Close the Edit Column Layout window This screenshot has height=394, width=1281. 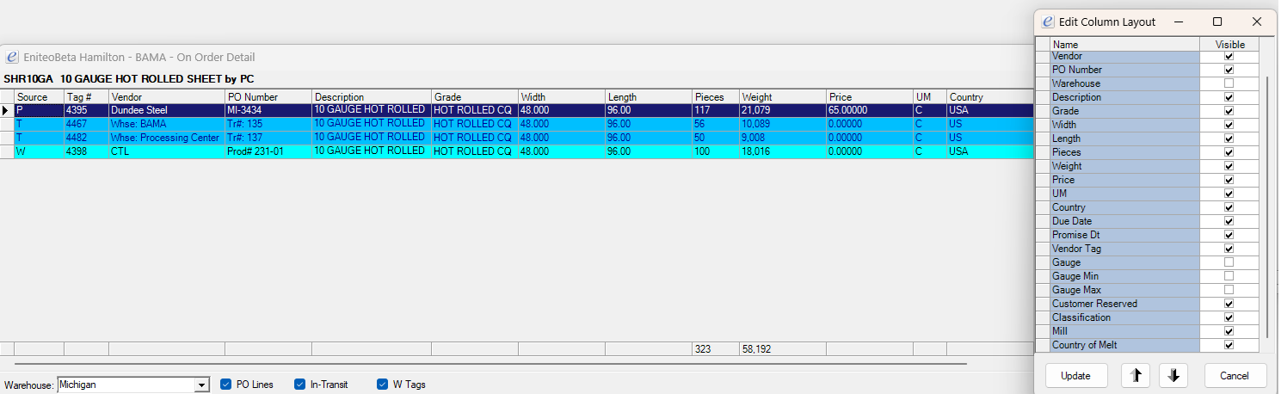(x=1257, y=22)
